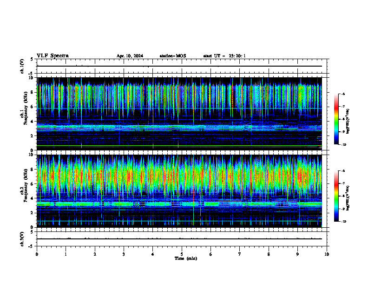Click the 1 minute tick label

pos(66,254)
